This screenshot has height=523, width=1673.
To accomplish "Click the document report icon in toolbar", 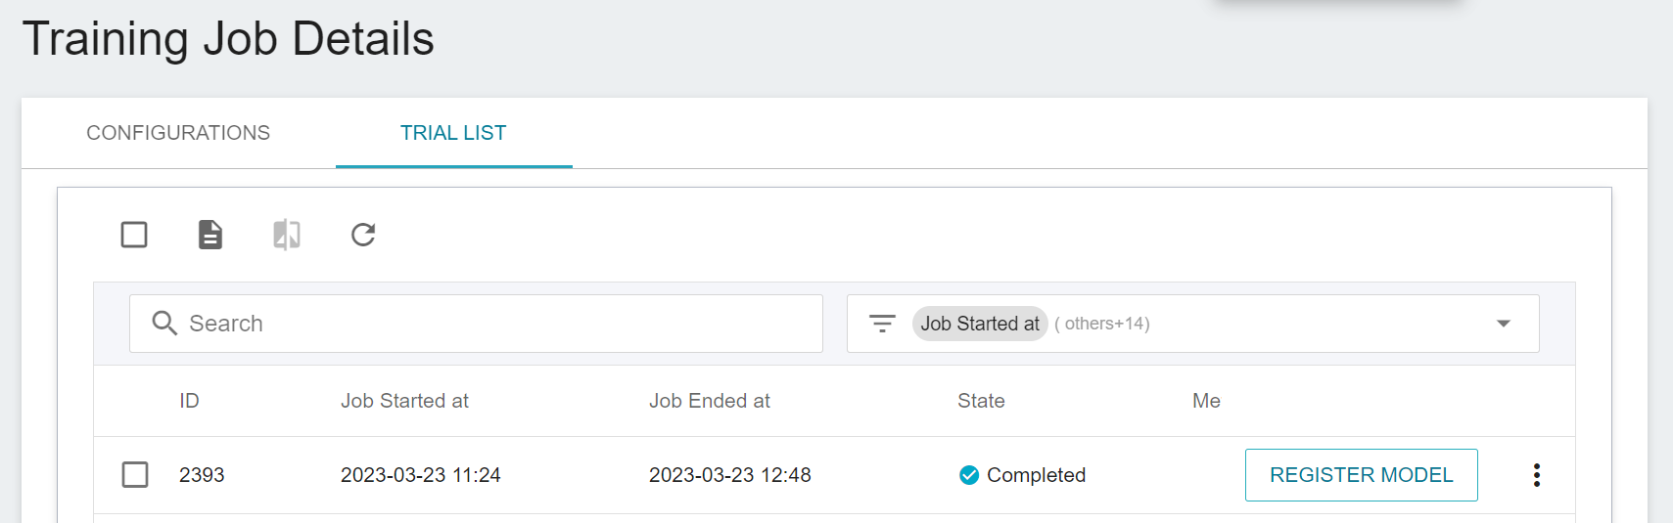I will (210, 235).
